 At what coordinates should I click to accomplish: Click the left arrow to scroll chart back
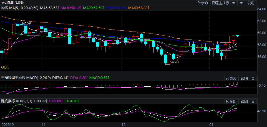pyautogui.click(x=233, y=3)
